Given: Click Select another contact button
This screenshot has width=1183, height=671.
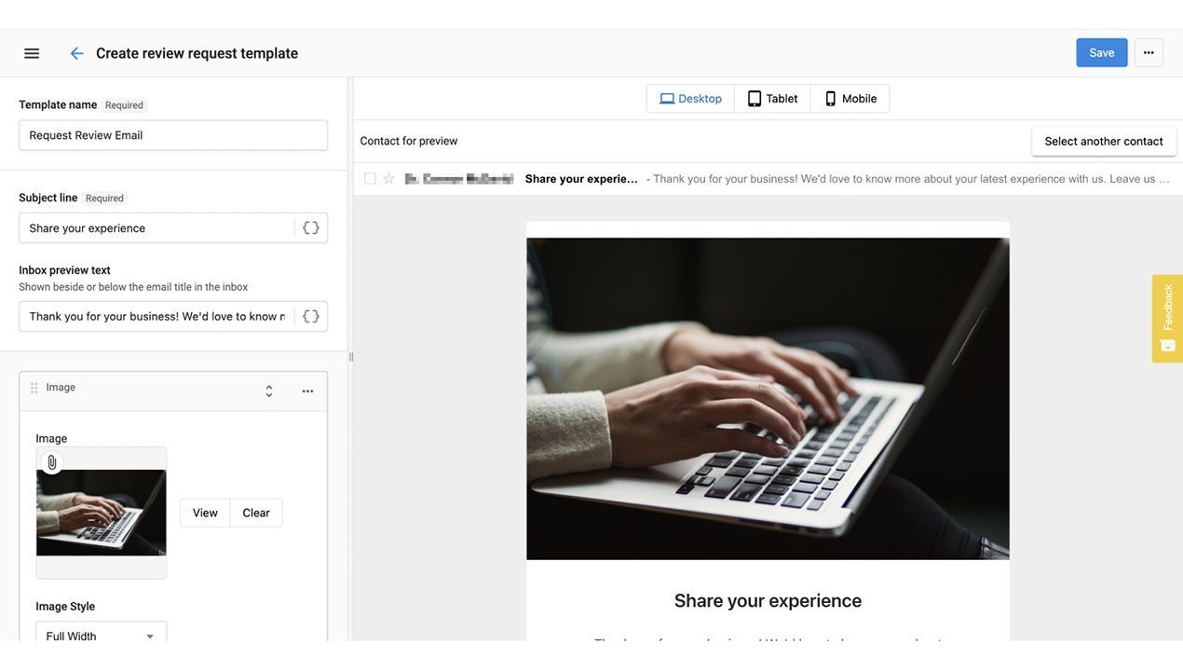Looking at the screenshot, I should tap(1104, 142).
